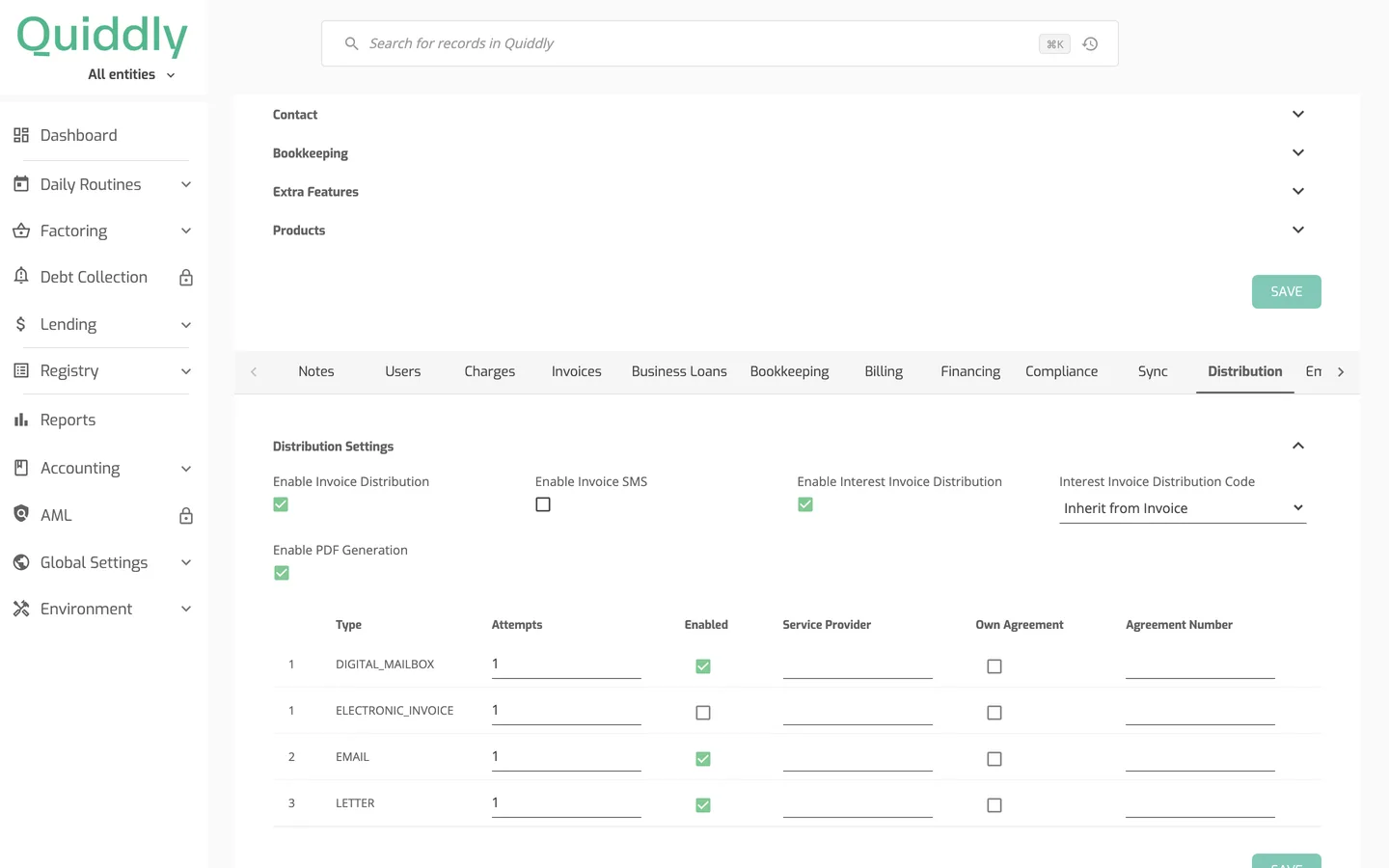
Task: Click Service Provider field for DIGITAL_MAILBOX
Action: tap(858, 665)
